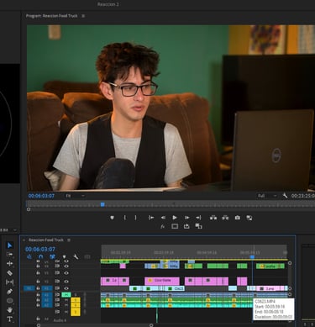Toggle yellow solo button on track A3
The height and width of the screenshot is (327, 315).
tap(76, 305)
